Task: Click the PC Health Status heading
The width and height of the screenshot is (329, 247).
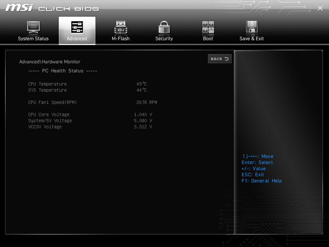Action: (63, 71)
